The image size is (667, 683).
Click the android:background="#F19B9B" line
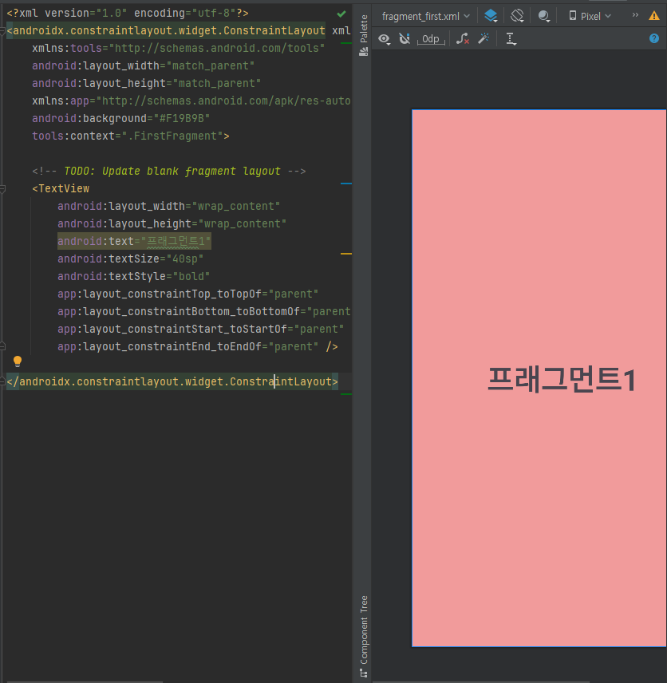pos(121,118)
